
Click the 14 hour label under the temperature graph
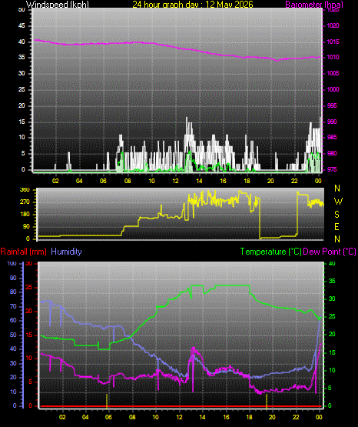click(202, 417)
